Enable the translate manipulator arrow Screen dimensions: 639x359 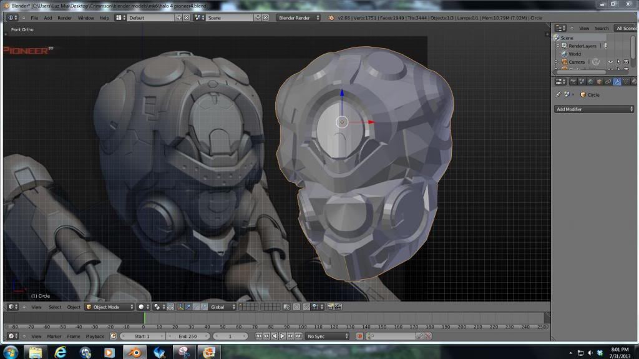point(188,307)
